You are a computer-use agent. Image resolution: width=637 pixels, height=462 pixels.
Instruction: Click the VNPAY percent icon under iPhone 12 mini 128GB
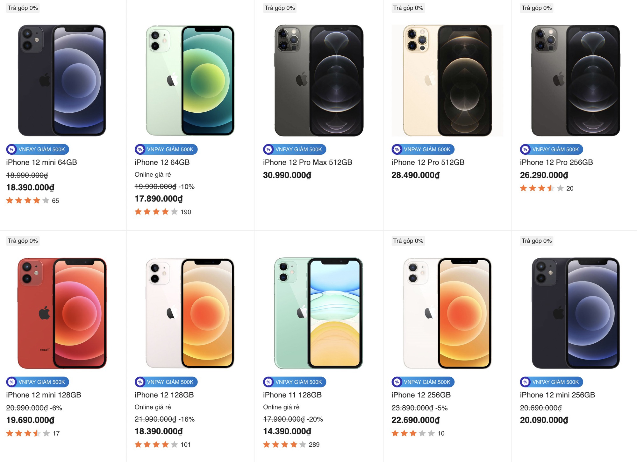(12, 382)
